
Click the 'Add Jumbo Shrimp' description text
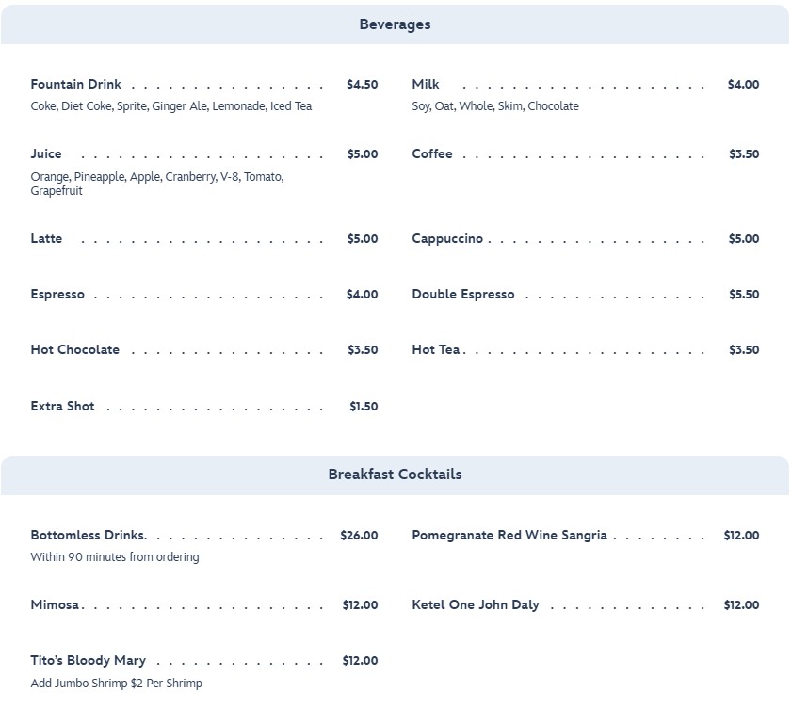coord(116,684)
